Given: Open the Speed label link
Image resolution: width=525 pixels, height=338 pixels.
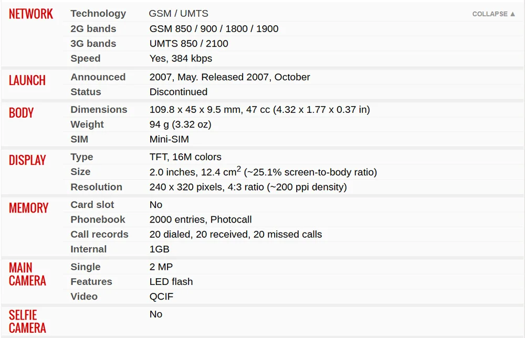Looking at the screenshot, I should point(86,59).
